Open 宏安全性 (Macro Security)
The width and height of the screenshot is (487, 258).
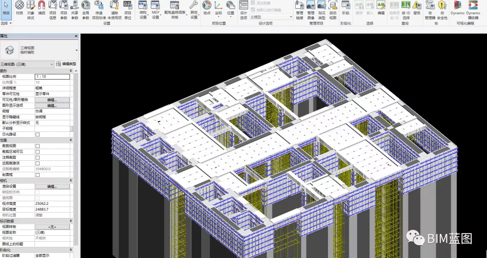click(442, 10)
